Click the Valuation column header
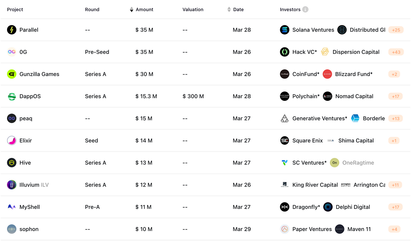 point(193,10)
